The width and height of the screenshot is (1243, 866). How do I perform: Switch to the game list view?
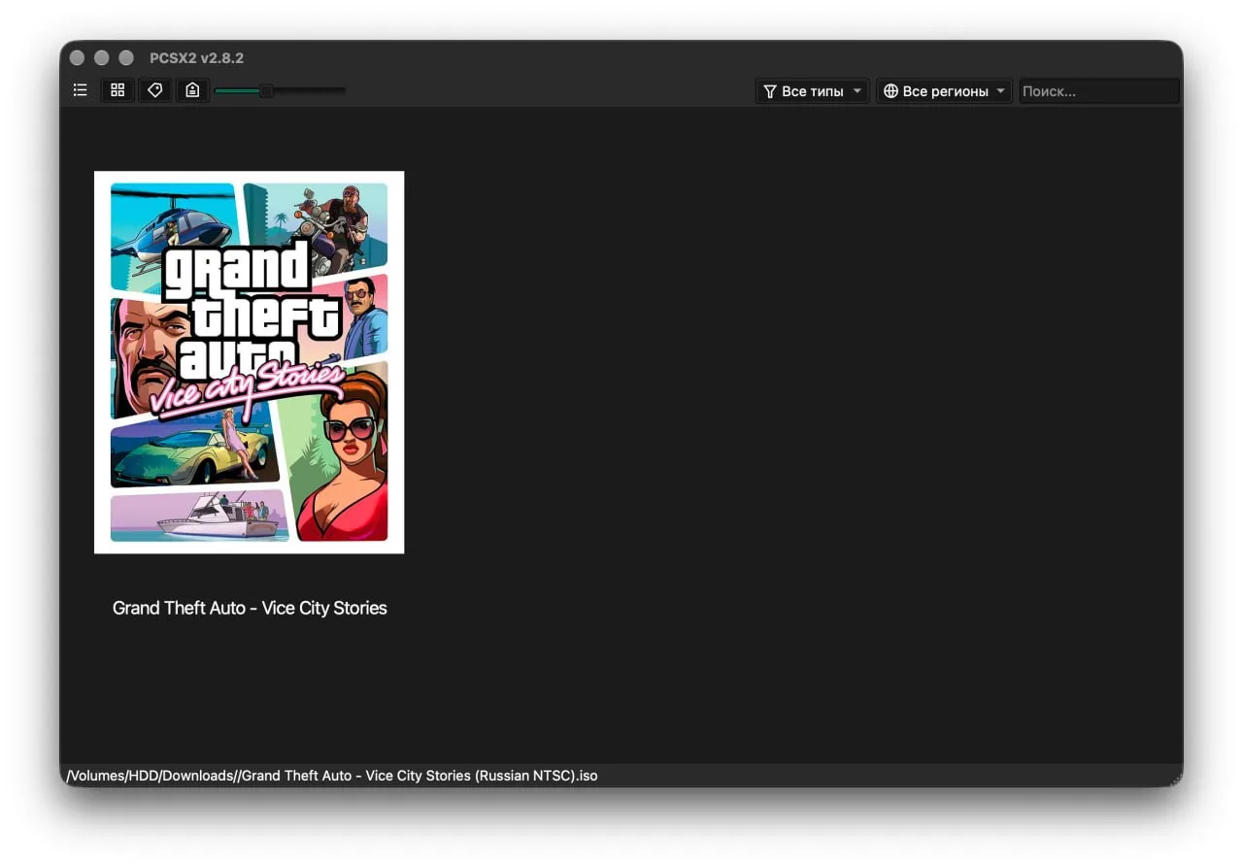tap(81, 90)
